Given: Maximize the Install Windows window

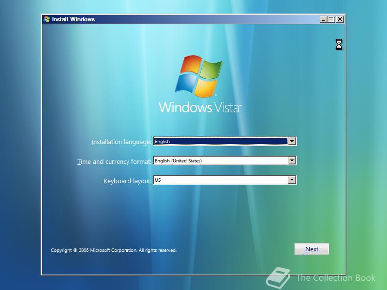Looking at the screenshot, I should coord(331,19).
